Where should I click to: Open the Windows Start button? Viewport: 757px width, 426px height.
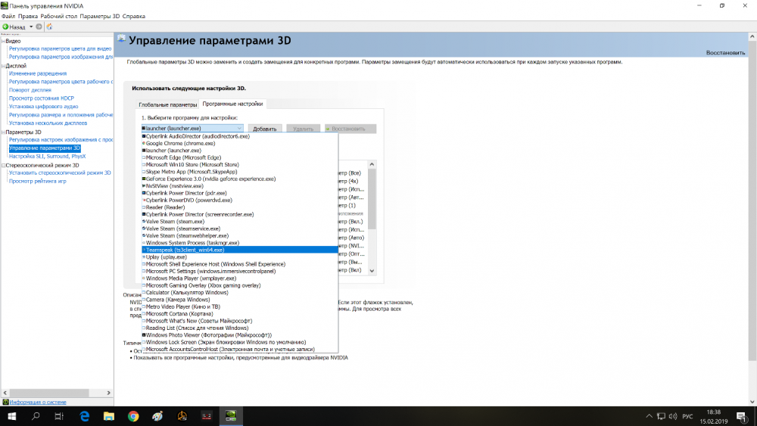[x=11, y=416]
